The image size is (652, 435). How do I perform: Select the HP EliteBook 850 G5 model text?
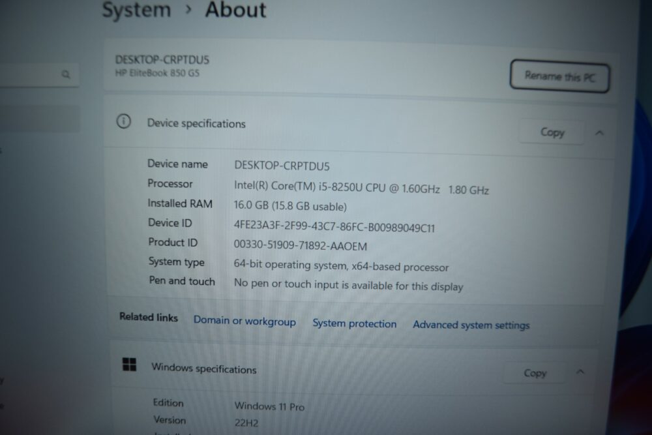coord(157,73)
